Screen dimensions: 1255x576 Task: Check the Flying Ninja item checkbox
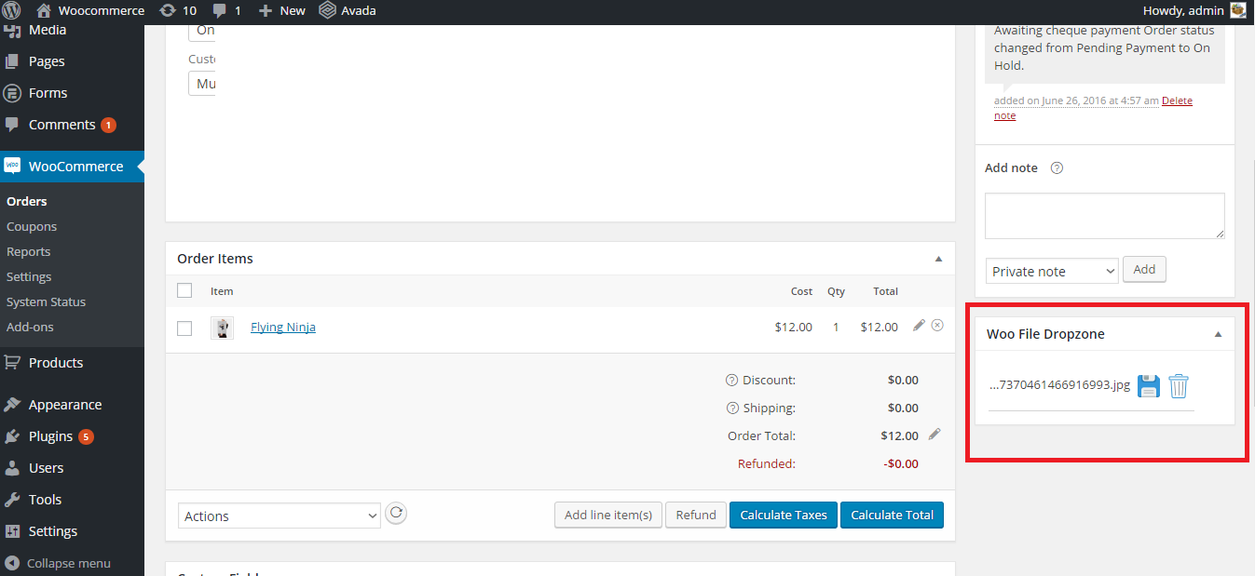click(184, 328)
